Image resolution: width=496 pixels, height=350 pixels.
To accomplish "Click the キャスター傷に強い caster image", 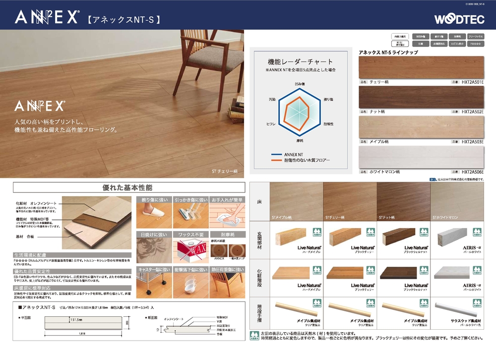I will pos(154,285).
